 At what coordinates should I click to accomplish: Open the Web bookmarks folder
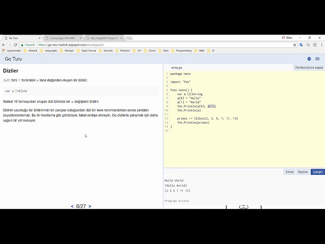click(x=200, y=51)
